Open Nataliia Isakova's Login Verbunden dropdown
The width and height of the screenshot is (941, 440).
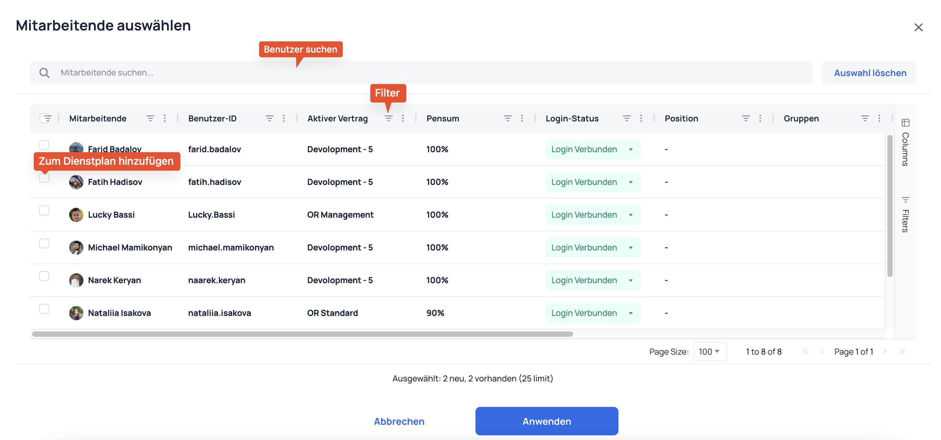click(593, 313)
